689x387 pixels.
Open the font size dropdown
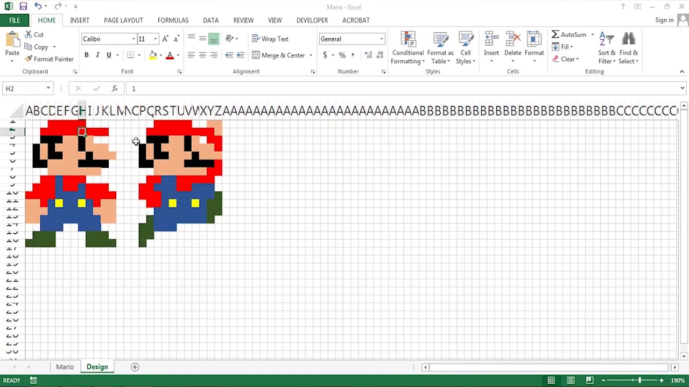click(155, 39)
